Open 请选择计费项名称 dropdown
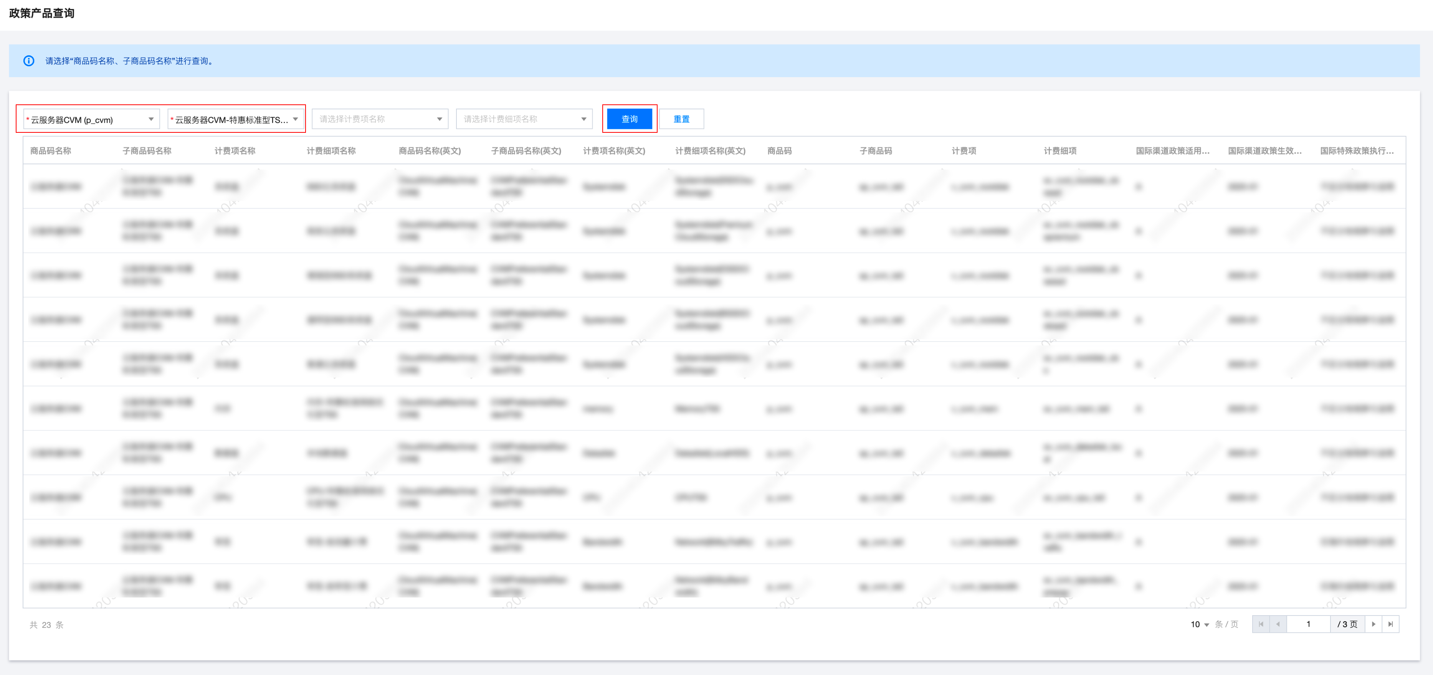1433x675 pixels. click(380, 119)
